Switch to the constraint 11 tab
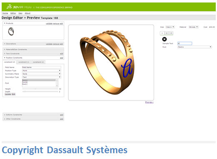The height and width of the screenshot is (159, 217). 24,62
